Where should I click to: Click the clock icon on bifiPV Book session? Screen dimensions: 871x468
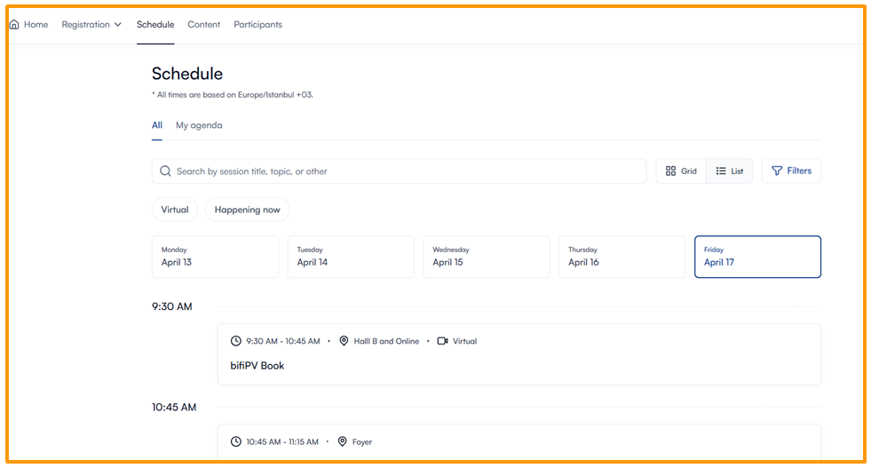tap(236, 341)
